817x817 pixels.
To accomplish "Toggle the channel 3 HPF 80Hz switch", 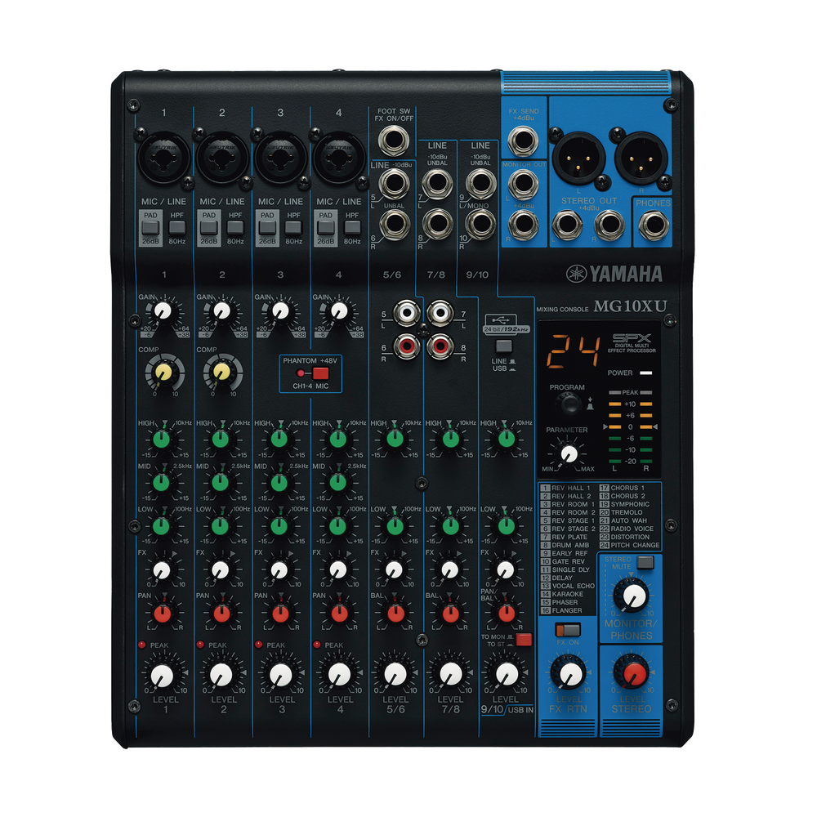I will 294,228.
